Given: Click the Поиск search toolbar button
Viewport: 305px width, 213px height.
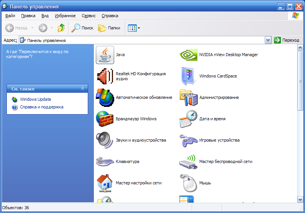Looking at the screenshot, I should click(x=82, y=28).
